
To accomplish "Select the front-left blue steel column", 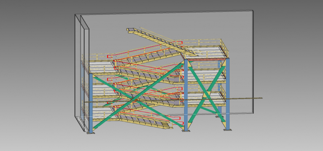I will click(91, 104).
